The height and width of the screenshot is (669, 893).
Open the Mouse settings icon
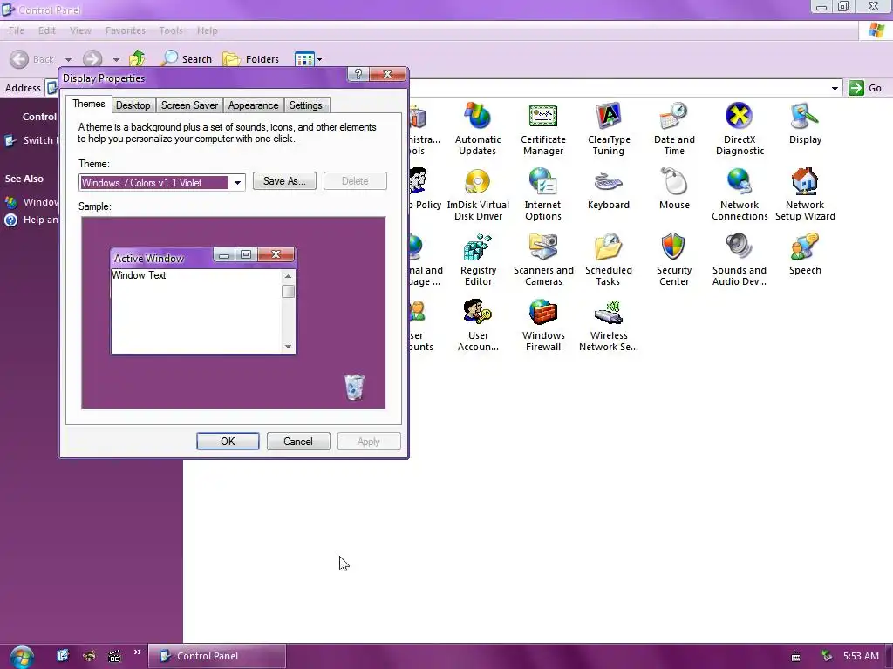point(674,189)
